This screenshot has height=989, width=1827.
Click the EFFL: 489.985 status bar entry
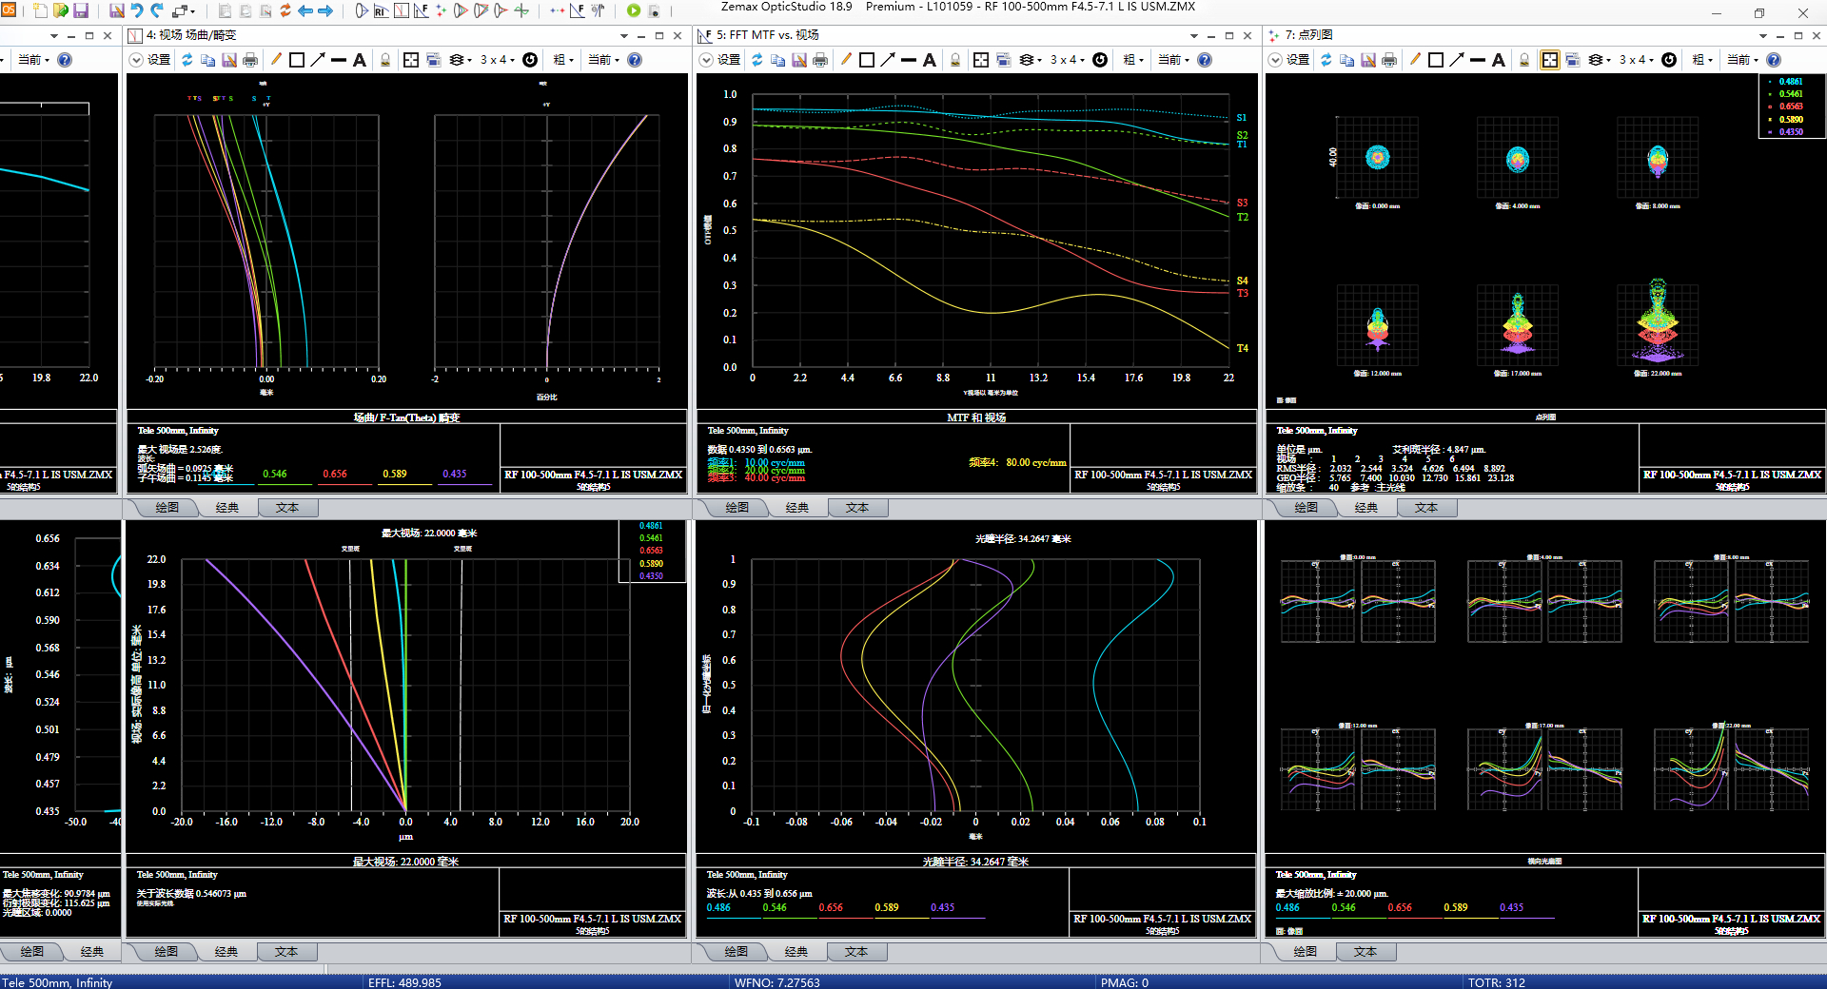[x=404, y=982]
